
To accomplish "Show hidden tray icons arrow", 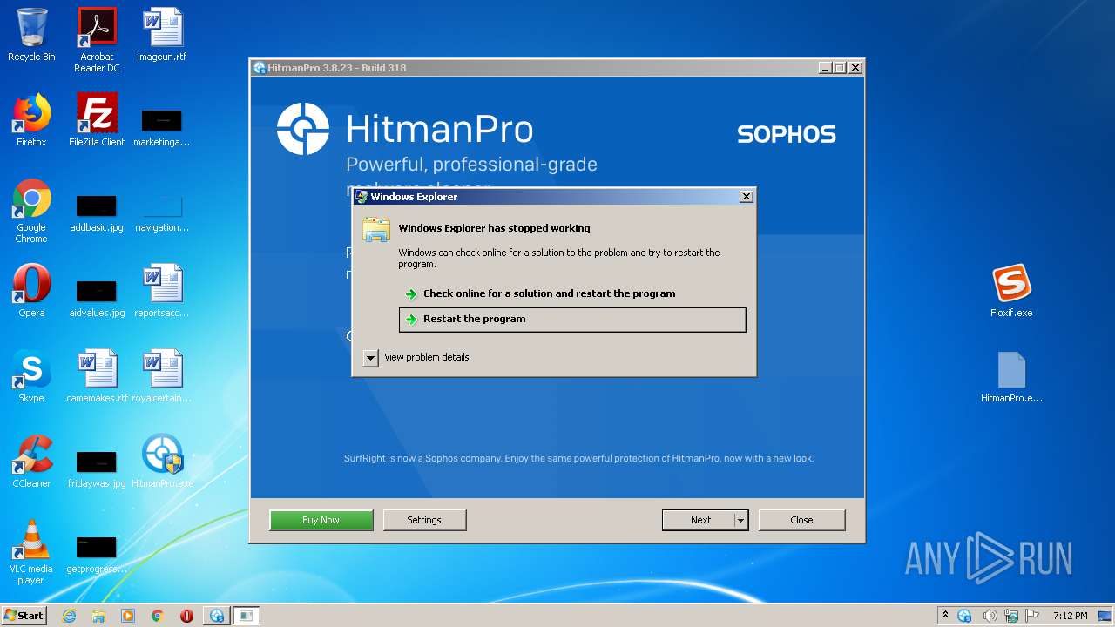I will pos(945,616).
